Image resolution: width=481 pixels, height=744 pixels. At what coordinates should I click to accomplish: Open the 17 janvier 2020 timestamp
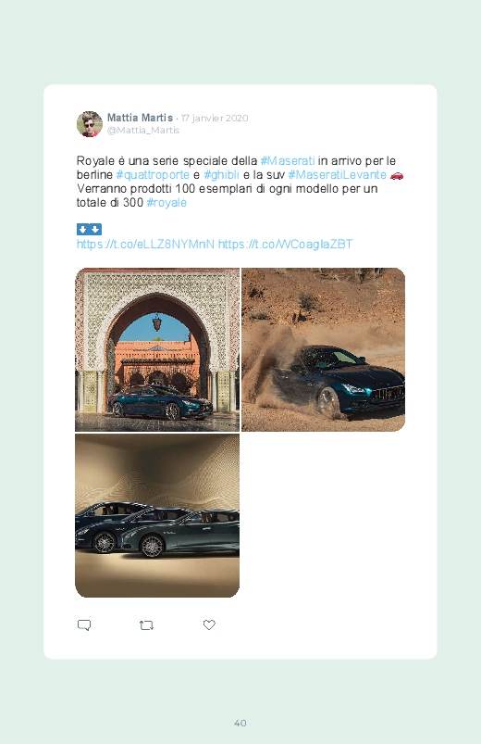coord(215,119)
